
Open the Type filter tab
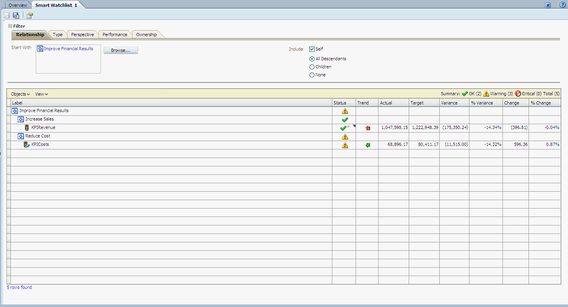(x=58, y=35)
